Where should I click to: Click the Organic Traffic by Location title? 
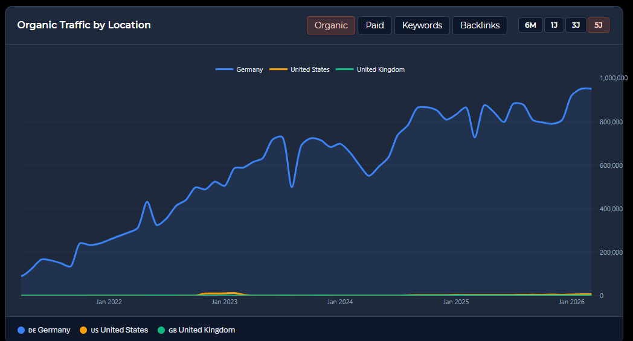pyautogui.click(x=84, y=25)
